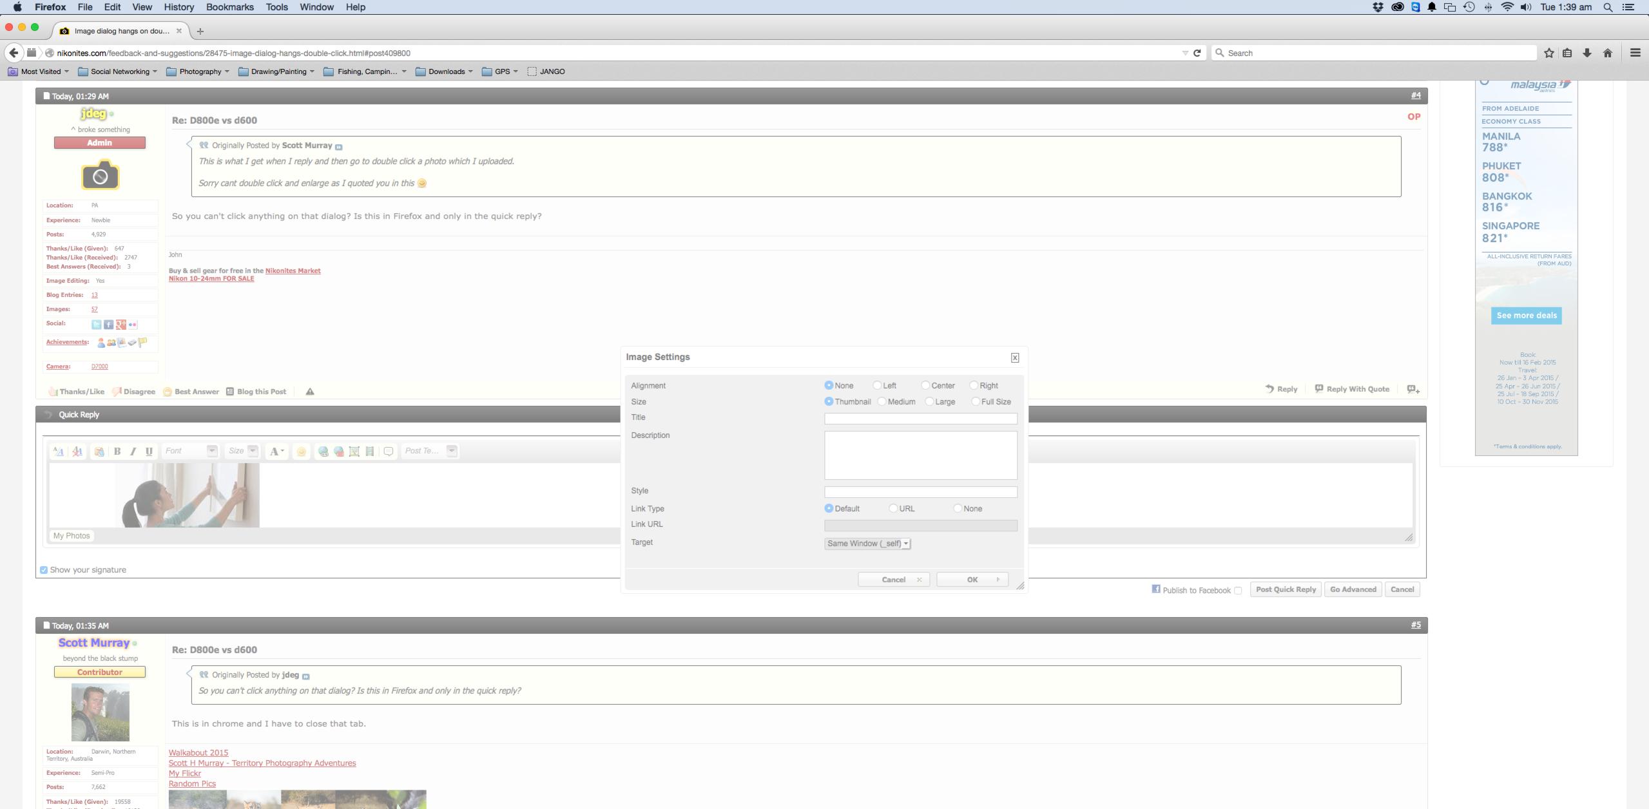Click the Bold formatting icon in editor
Image resolution: width=1649 pixels, height=809 pixels.
[117, 452]
